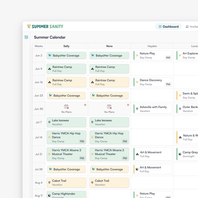The width and height of the screenshot is (198, 198).
Task: Click the moon icon on Camp Highlander
Action: 49,195
